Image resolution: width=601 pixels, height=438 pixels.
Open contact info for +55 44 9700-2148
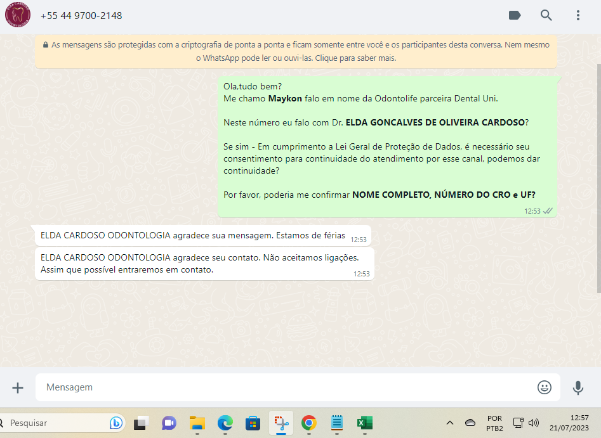coord(81,16)
